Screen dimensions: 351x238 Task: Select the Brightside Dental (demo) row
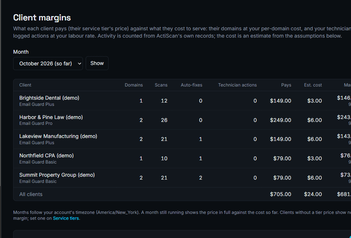[x=182, y=101]
